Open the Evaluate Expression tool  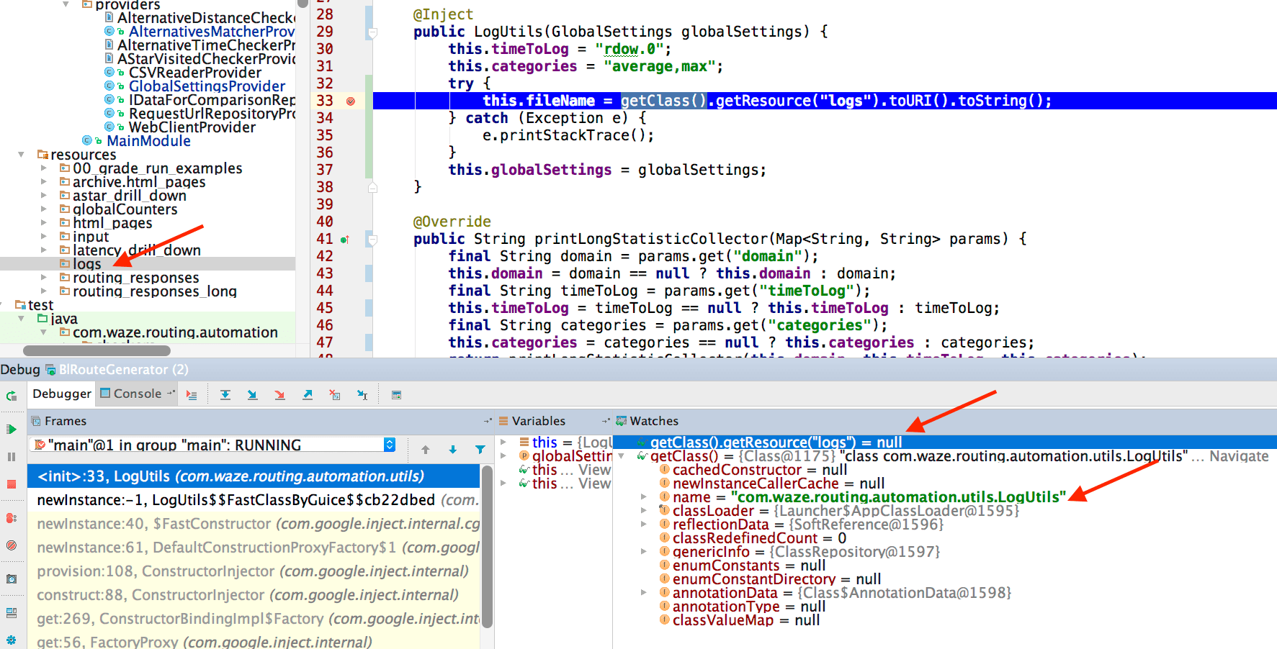coord(398,394)
